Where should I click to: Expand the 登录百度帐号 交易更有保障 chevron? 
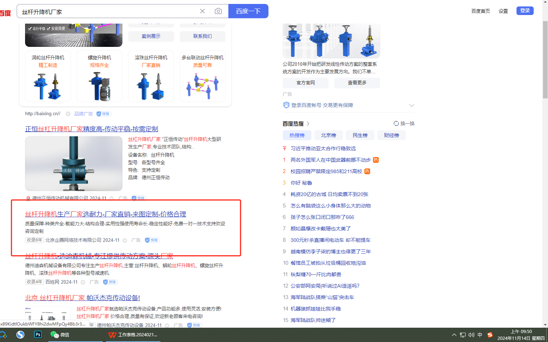412,105
